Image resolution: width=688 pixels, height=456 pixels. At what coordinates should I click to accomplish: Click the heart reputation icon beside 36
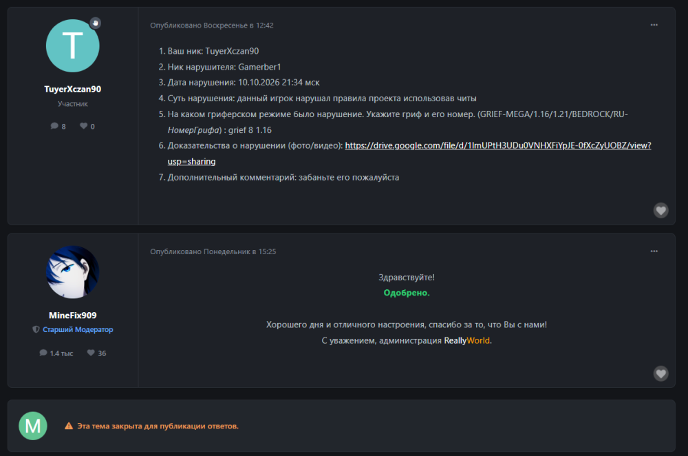tap(91, 353)
